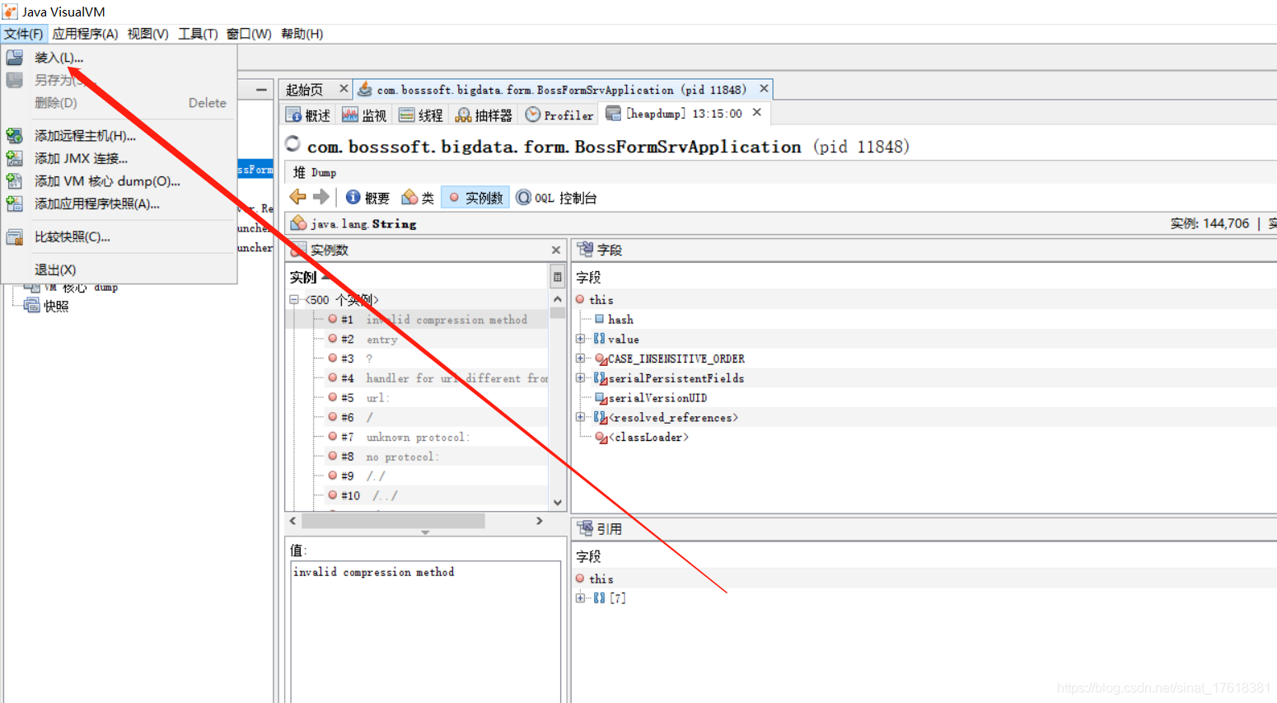The width and height of the screenshot is (1277, 703).
Task: Click the 值 text area with invalid compression method
Action: coord(426,632)
